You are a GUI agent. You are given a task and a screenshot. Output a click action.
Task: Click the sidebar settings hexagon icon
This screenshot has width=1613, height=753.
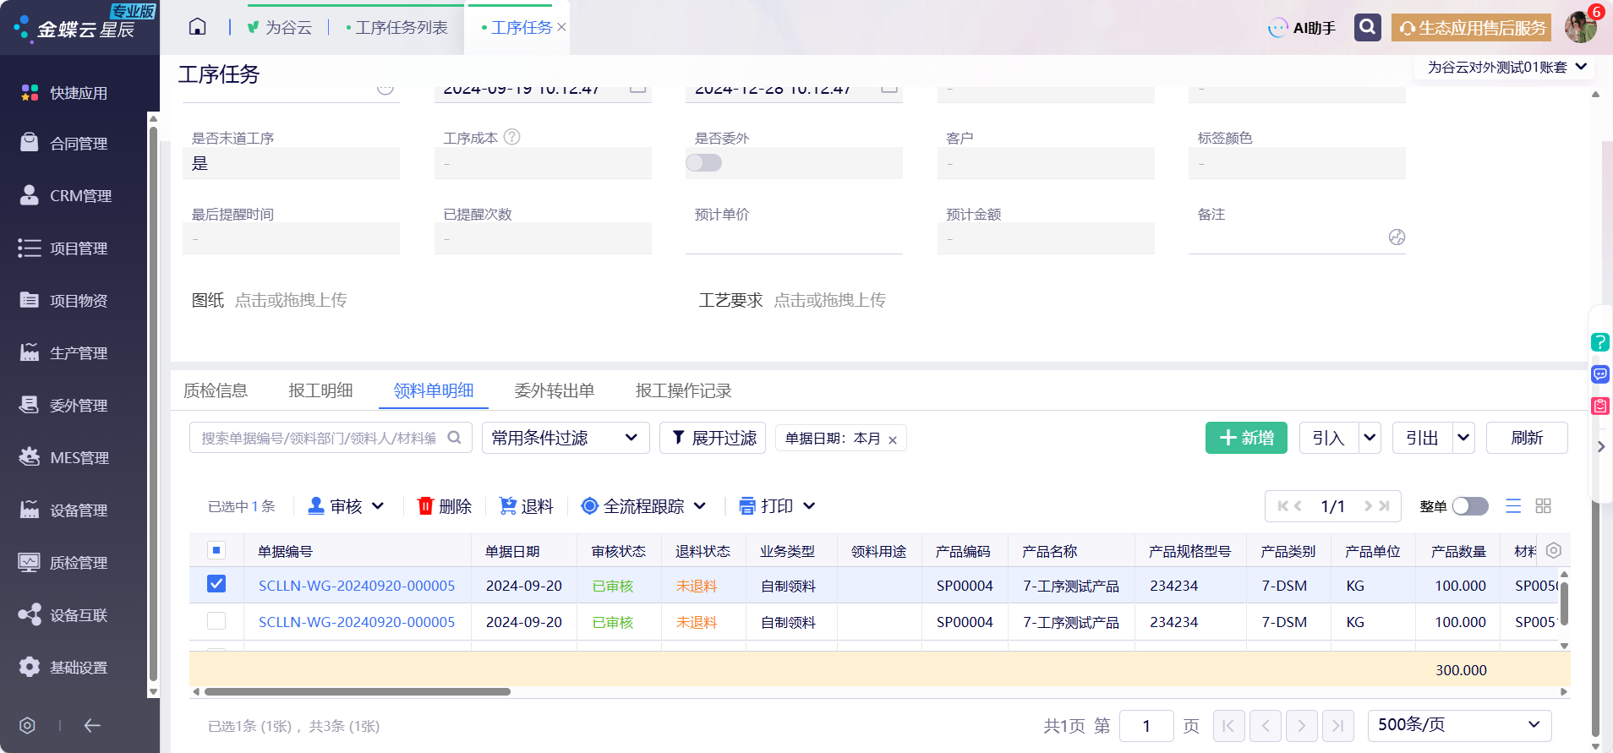tap(27, 725)
